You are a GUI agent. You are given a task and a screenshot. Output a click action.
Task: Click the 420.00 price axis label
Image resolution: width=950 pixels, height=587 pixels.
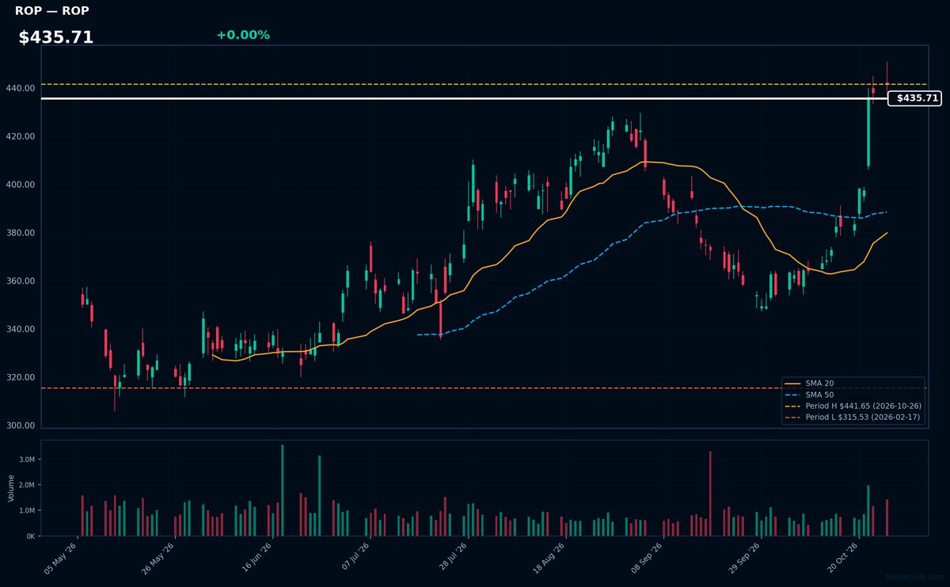[x=21, y=136]
